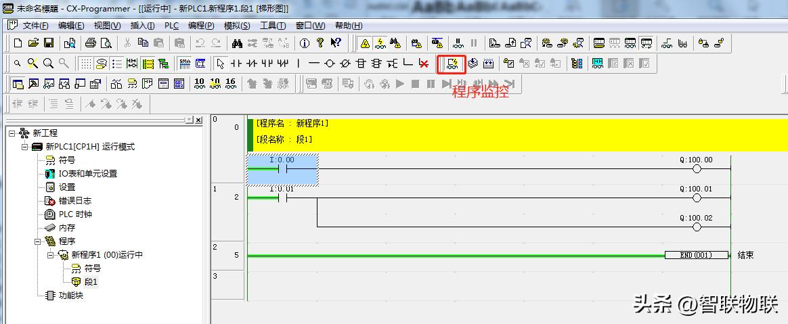Click the binoculars Find icon

238,43
